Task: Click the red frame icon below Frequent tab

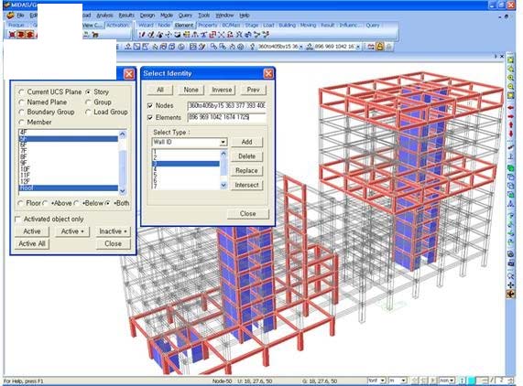Action: point(12,35)
